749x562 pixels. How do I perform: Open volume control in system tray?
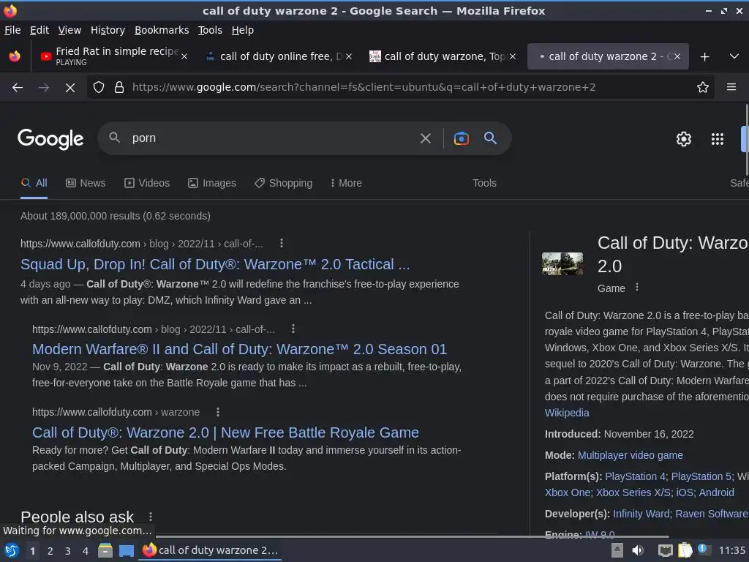(637, 550)
